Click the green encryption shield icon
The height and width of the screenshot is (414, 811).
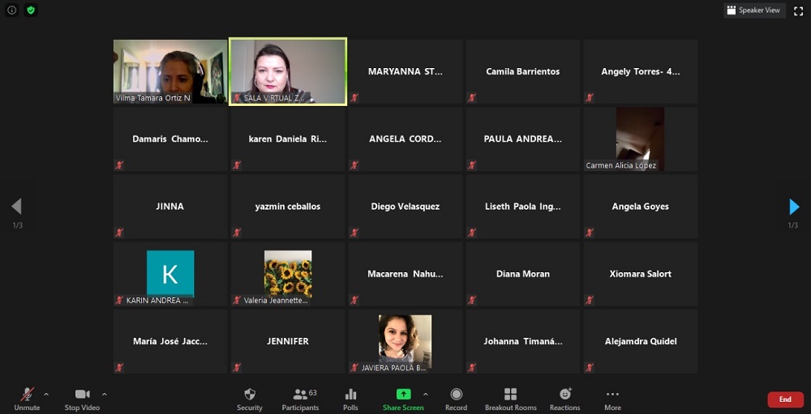click(31, 11)
